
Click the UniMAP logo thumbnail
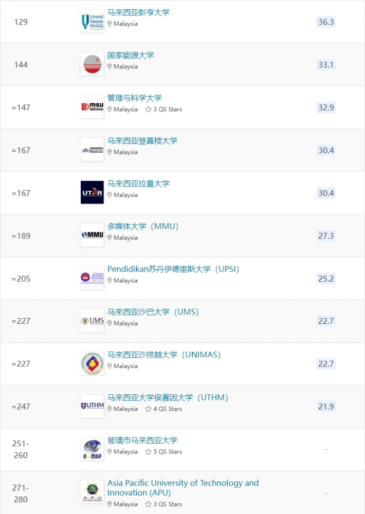click(92, 449)
